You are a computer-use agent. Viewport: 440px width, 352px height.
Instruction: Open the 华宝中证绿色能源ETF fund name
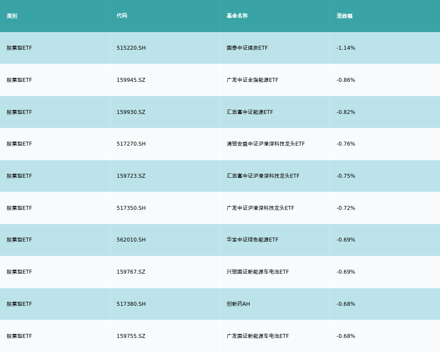pyautogui.click(x=253, y=240)
